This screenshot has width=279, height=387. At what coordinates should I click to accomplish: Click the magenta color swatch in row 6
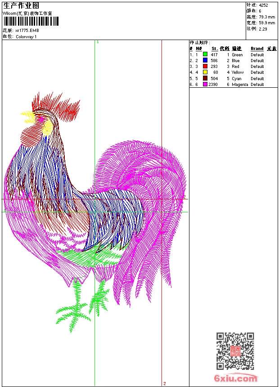(205, 84)
